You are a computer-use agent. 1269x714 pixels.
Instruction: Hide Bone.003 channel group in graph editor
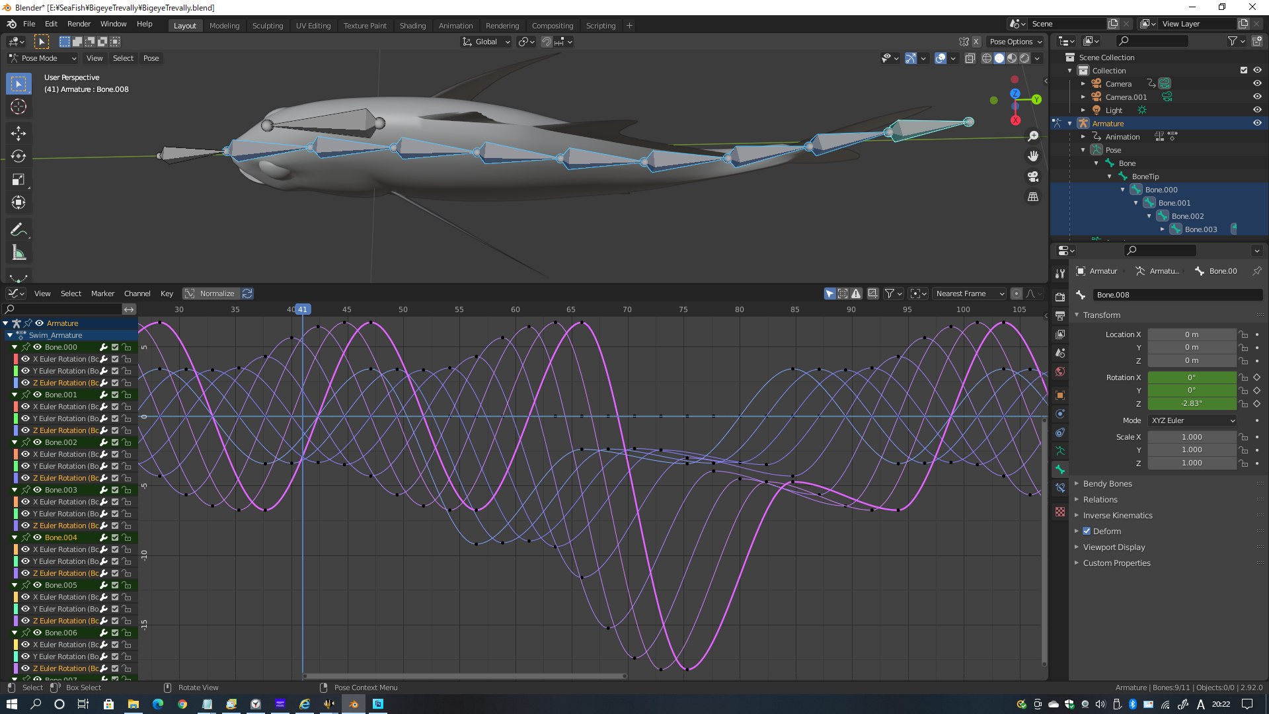[37, 490]
